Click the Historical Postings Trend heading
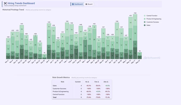The width and height of the screenshot is (181, 105). pos(13,10)
